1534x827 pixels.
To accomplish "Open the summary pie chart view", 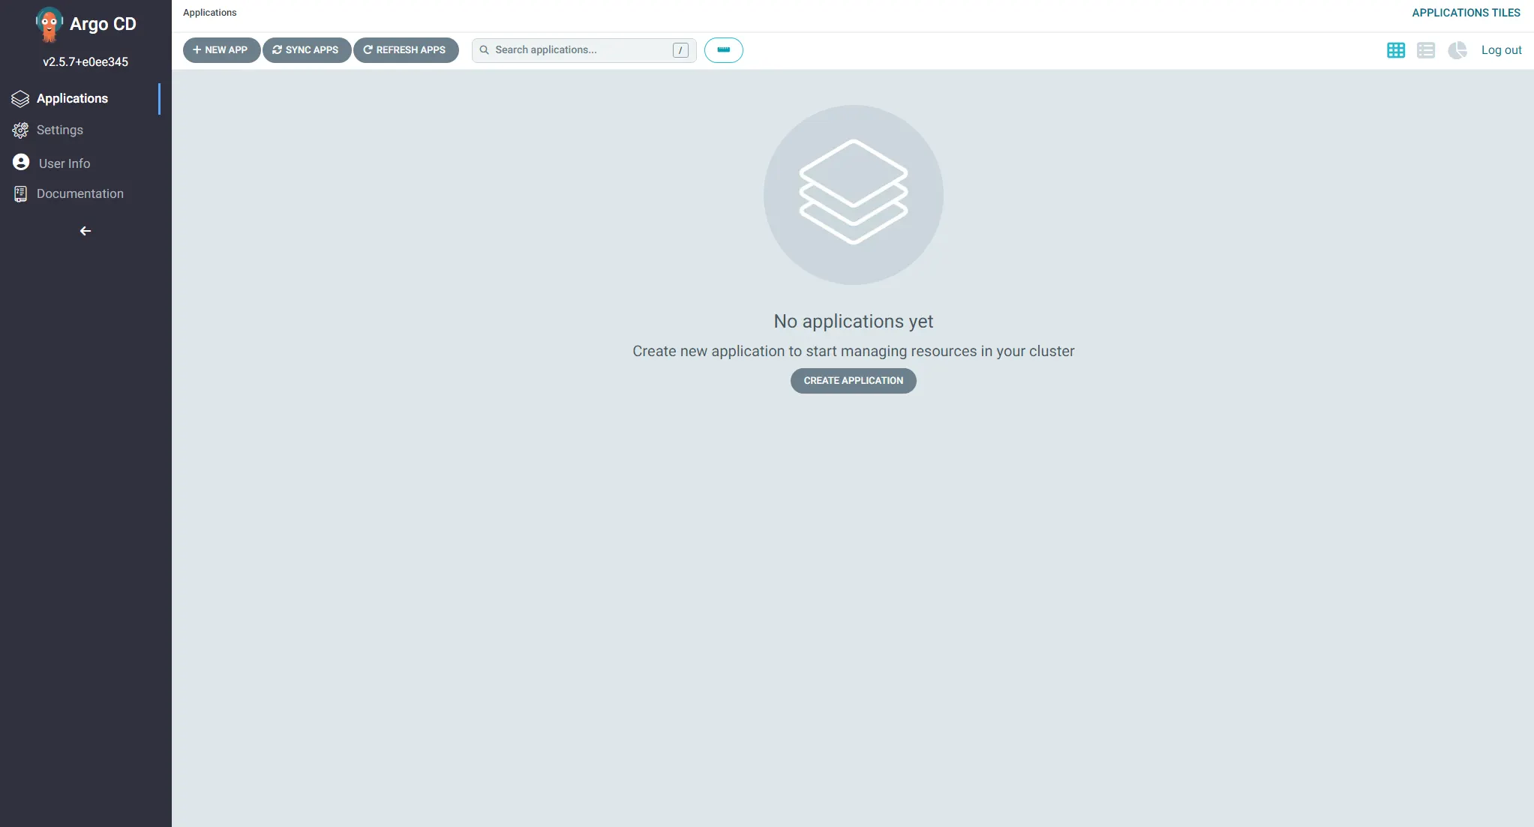I will (1457, 50).
